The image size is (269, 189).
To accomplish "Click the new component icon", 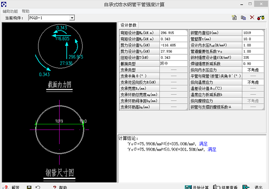I will point(234,18).
